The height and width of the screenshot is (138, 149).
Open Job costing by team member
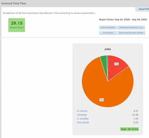(131, 33)
